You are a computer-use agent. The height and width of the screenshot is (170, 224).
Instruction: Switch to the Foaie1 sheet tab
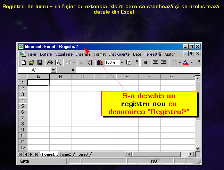point(48,154)
